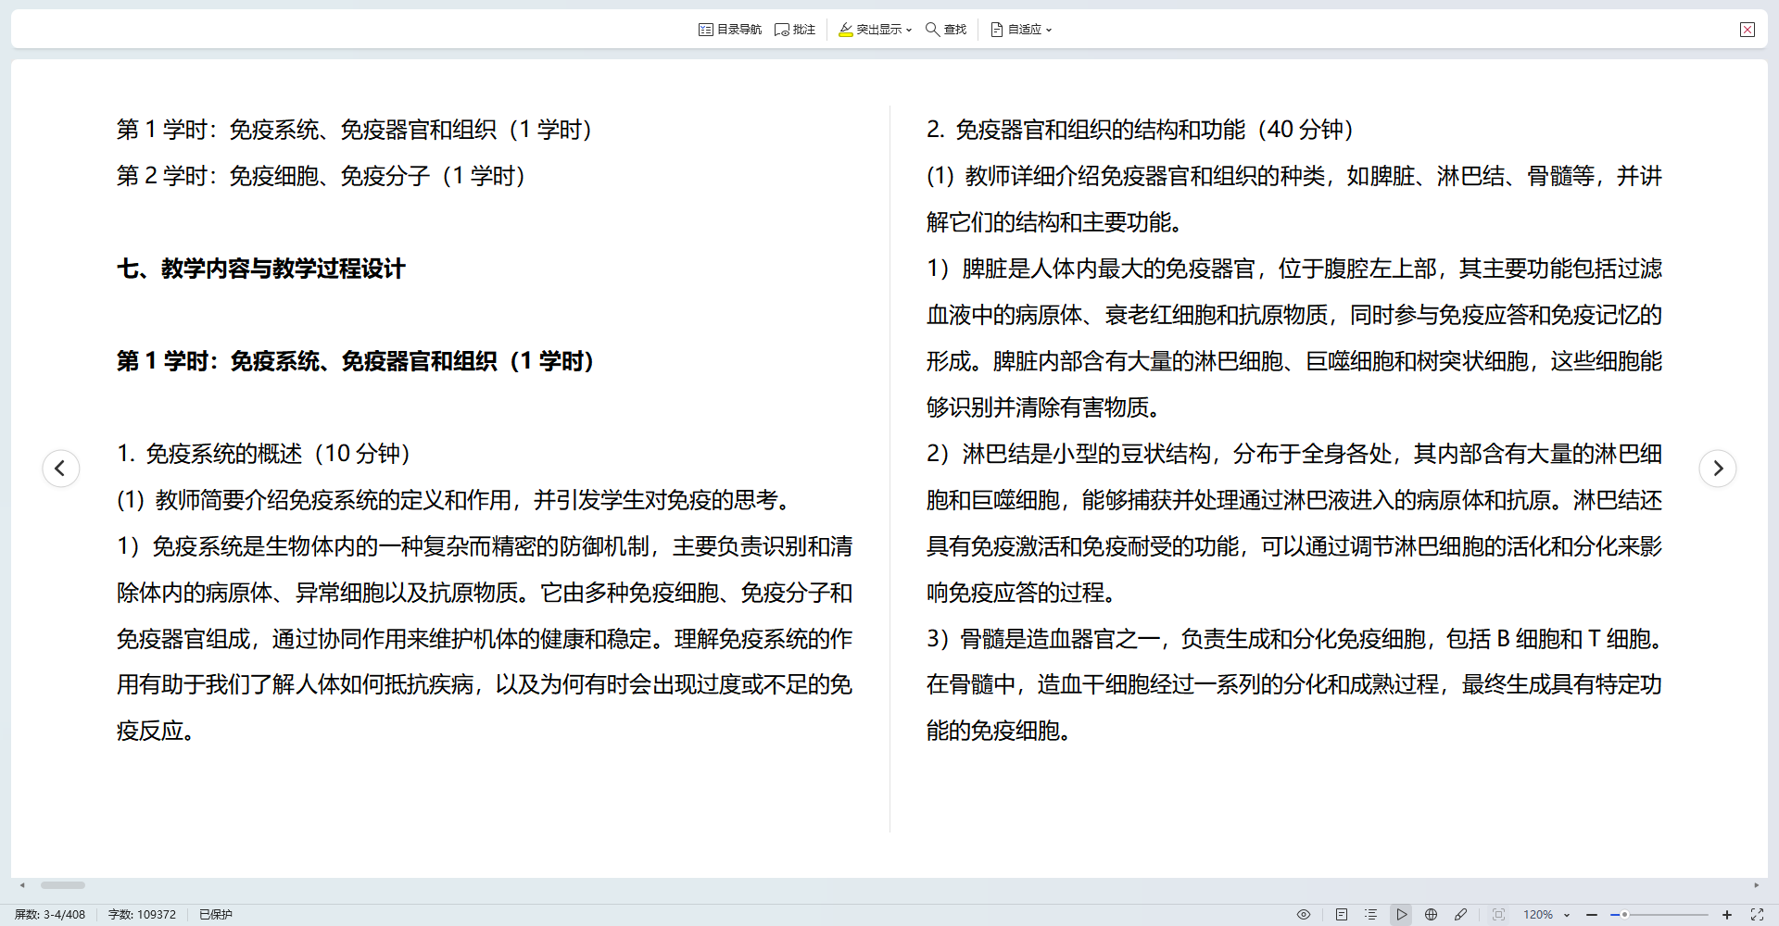Open the 查找 search tool

(x=946, y=30)
